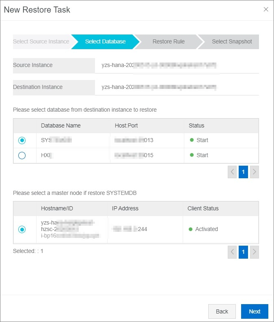Click the Database Name column header
Image resolution: width=274 pixels, height=322 pixels.
61,125
